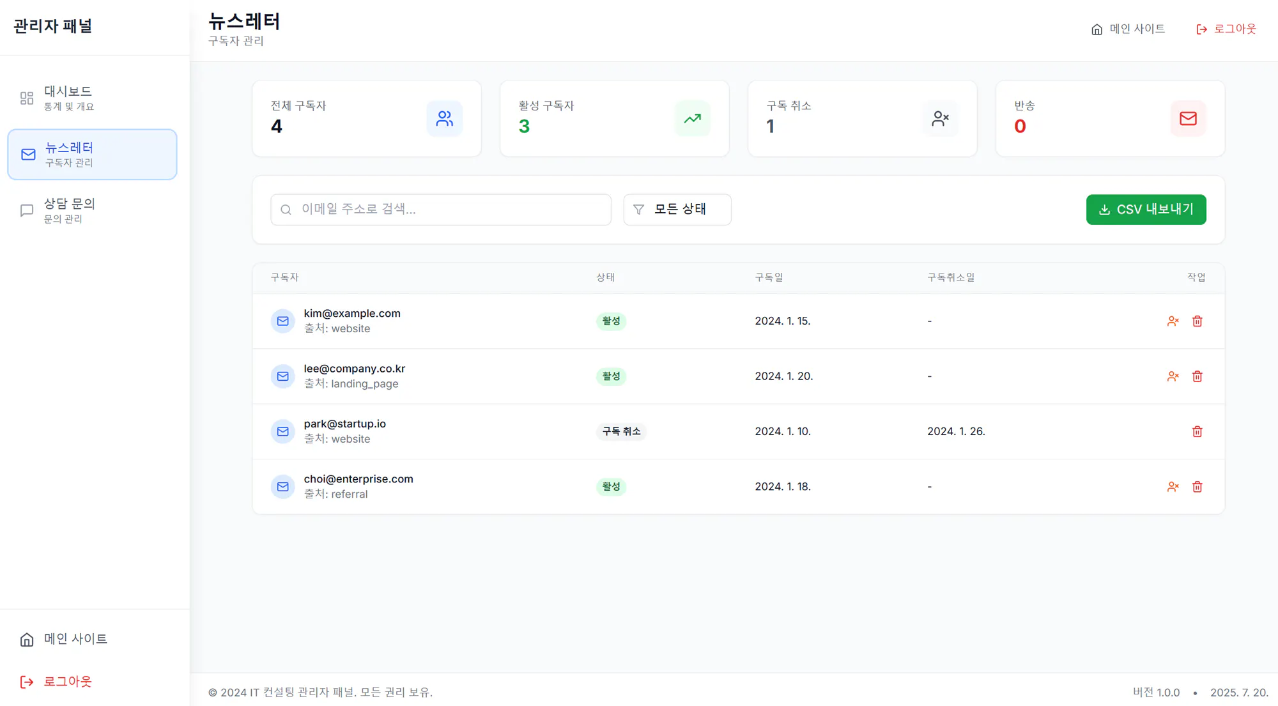The height and width of the screenshot is (706, 1278).
Task: Click the CSV 내보내기 button
Action: coord(1146,210)
